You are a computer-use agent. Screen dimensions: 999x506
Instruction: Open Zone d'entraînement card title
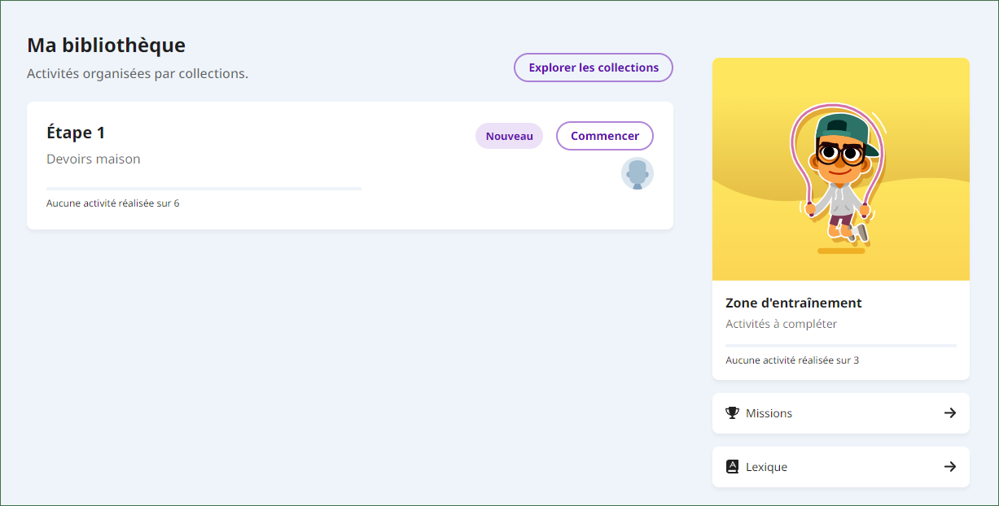pos(794,303)
